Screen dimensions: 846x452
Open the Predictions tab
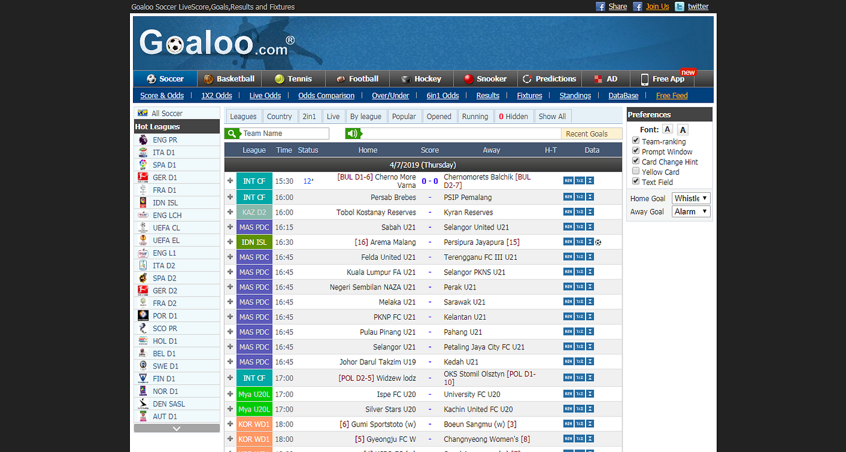(x=549, y=79)
